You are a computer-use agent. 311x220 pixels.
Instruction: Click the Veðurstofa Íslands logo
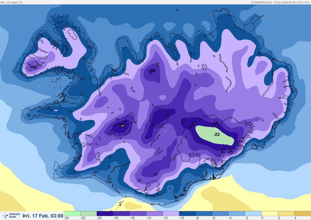(x=12, y=215)
